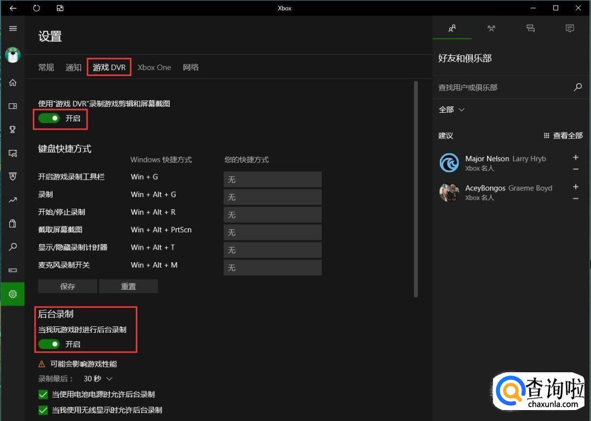Remove Major Nelson suggestion with minus
The width and height of the screenshot is (591, 421).
coord(576,169)
